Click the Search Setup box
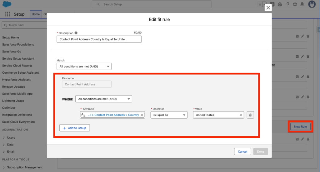This screenshot has height=172, width=320. point(152,4)
